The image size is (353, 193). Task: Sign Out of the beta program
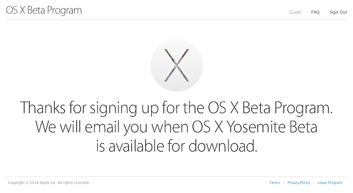[x=338, y=12]
